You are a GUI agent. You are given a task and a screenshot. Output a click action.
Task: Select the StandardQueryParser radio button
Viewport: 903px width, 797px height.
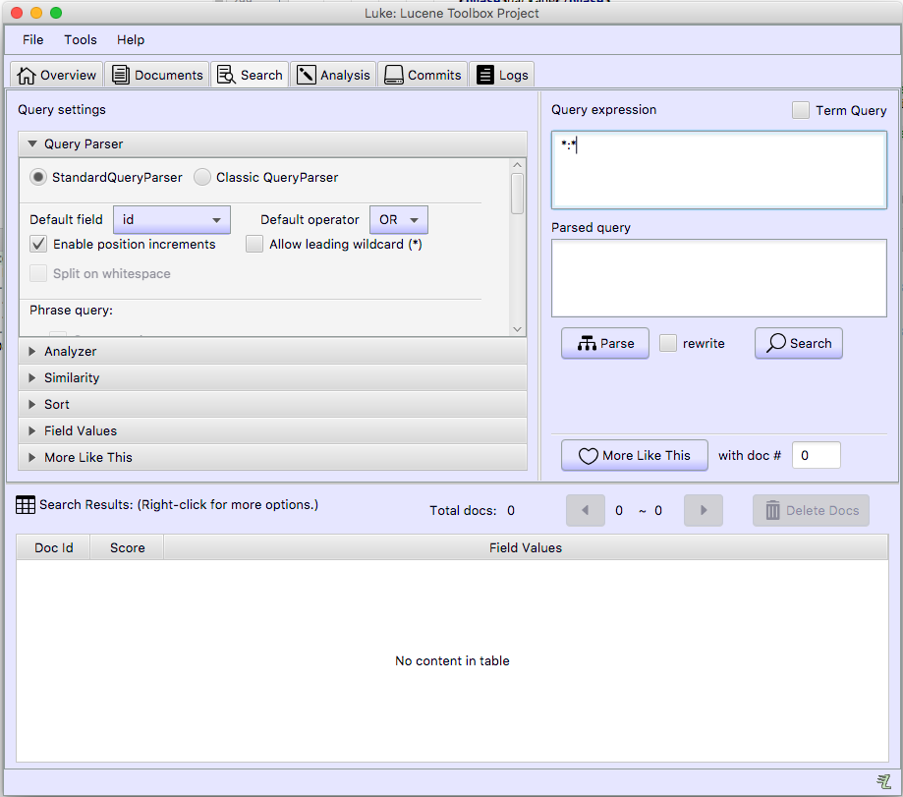point(38,177)
